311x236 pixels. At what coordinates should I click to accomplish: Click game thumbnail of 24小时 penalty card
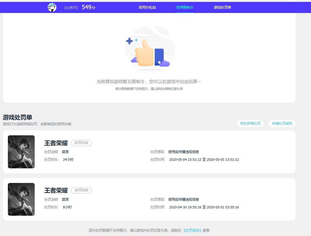pyautogui.click(x=21, y=152)
